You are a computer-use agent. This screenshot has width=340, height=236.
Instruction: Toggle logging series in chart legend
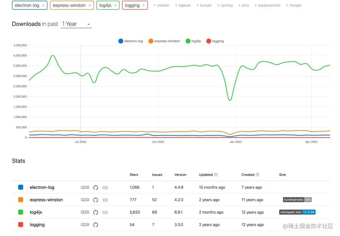pyautogui.click(x=215, y=41)
